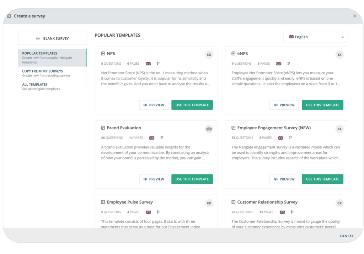Click the survey icon beside 'Create a survey'
This screenshot has height=254, width=364.
click(9, 16)
